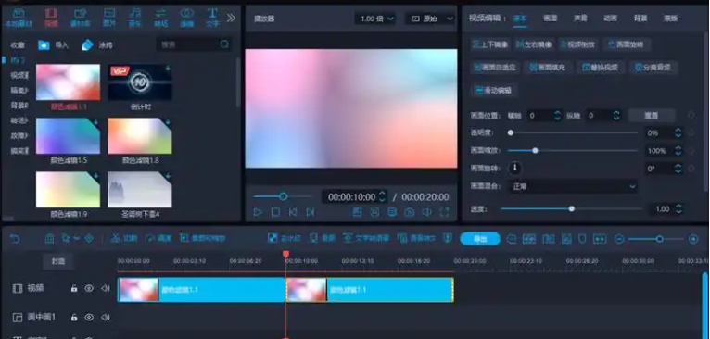Click the player progress slider handle
Image resolution: width=710 pixels, height=339 pixels.
tap(284, 196)
